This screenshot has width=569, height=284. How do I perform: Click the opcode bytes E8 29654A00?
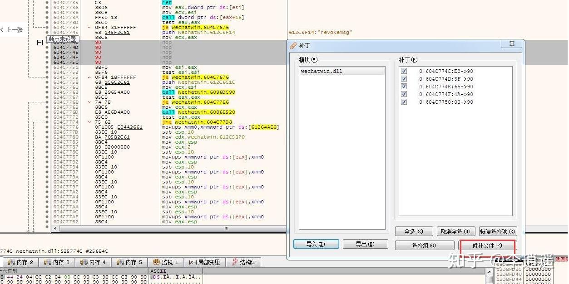112,92
